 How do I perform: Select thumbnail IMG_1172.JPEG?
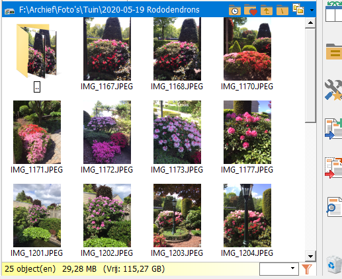(107, 137)
